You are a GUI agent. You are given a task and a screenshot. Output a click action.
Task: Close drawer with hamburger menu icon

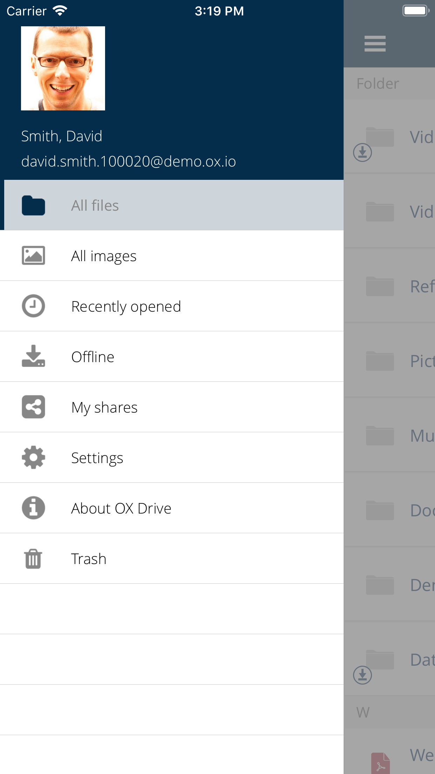point(375,44)
